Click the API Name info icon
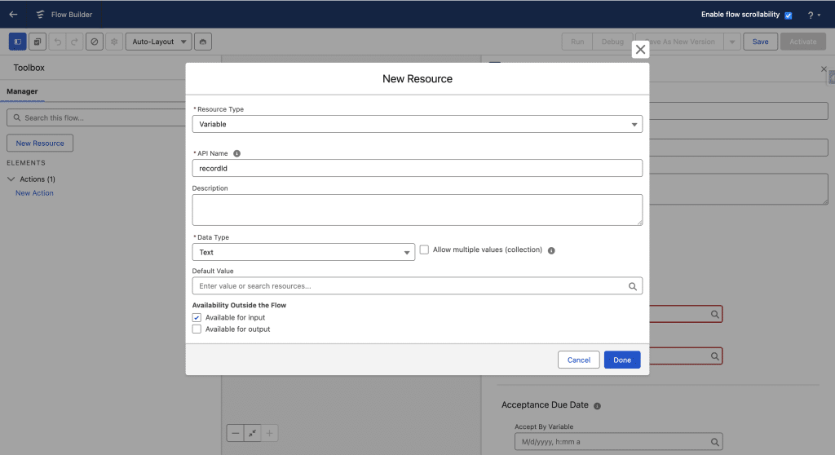The height and width of the screenshot is (455, 835). pos(236,153)
